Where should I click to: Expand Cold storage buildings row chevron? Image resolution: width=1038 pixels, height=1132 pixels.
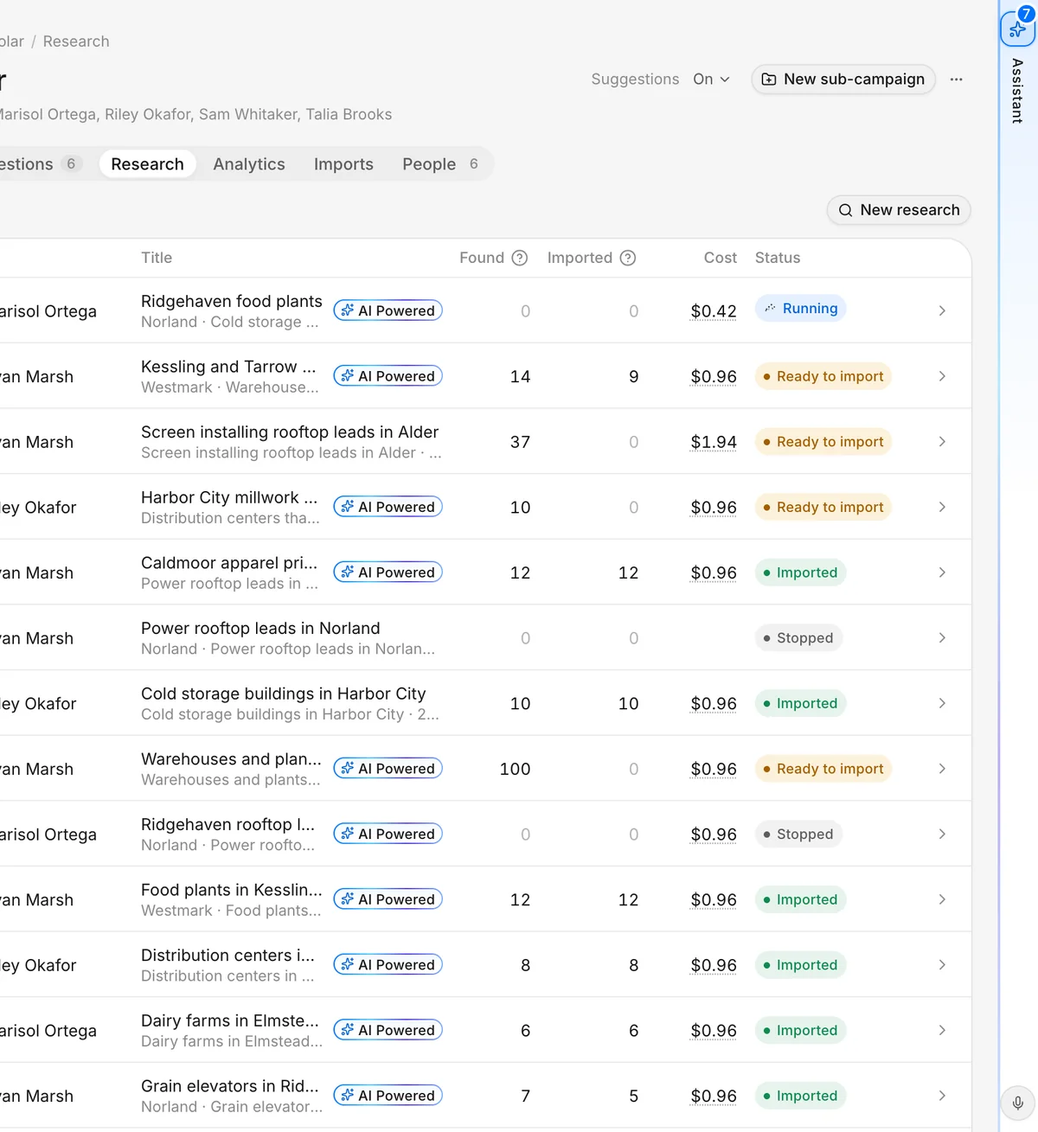942,703
